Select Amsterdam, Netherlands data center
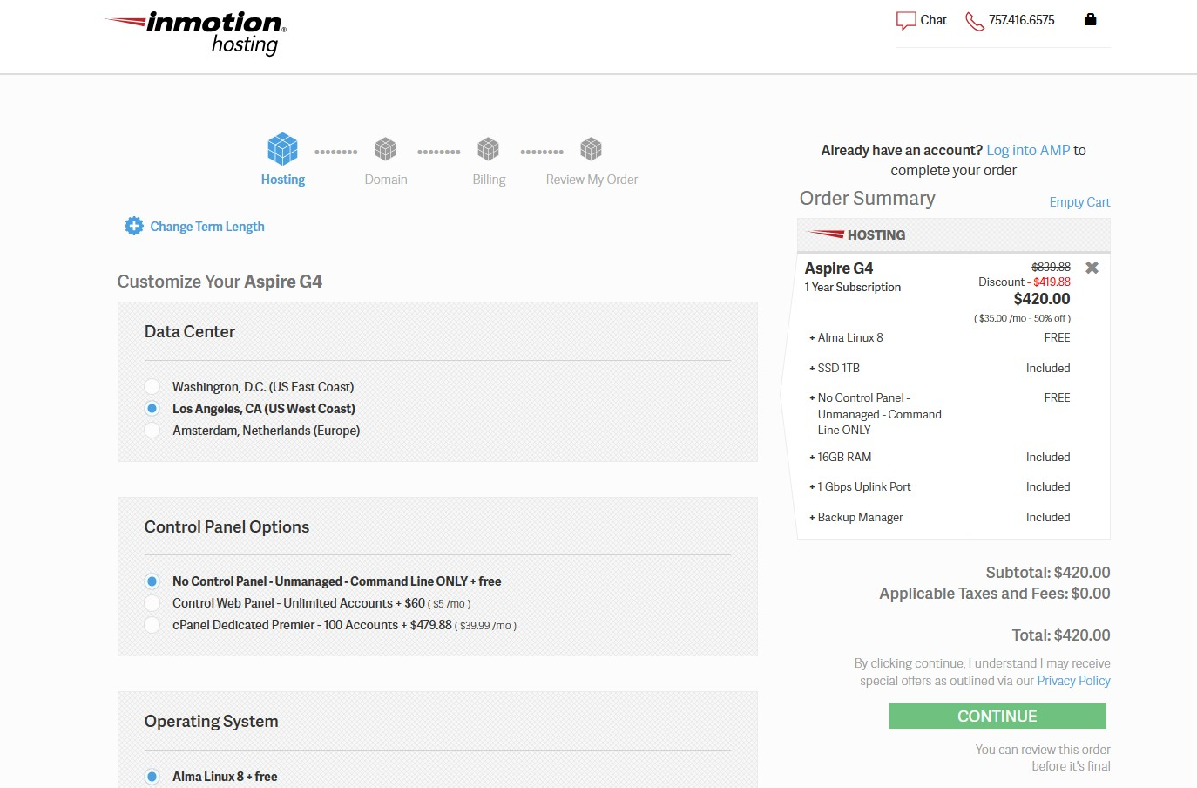 tap(152, 430)
